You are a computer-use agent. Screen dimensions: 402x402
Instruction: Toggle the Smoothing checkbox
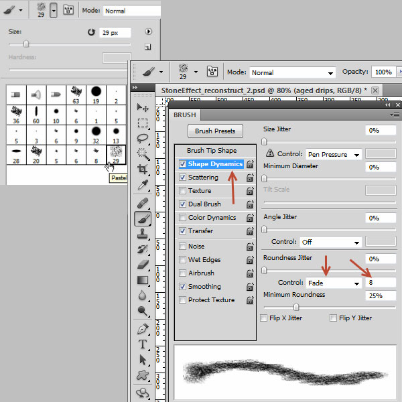182,286
